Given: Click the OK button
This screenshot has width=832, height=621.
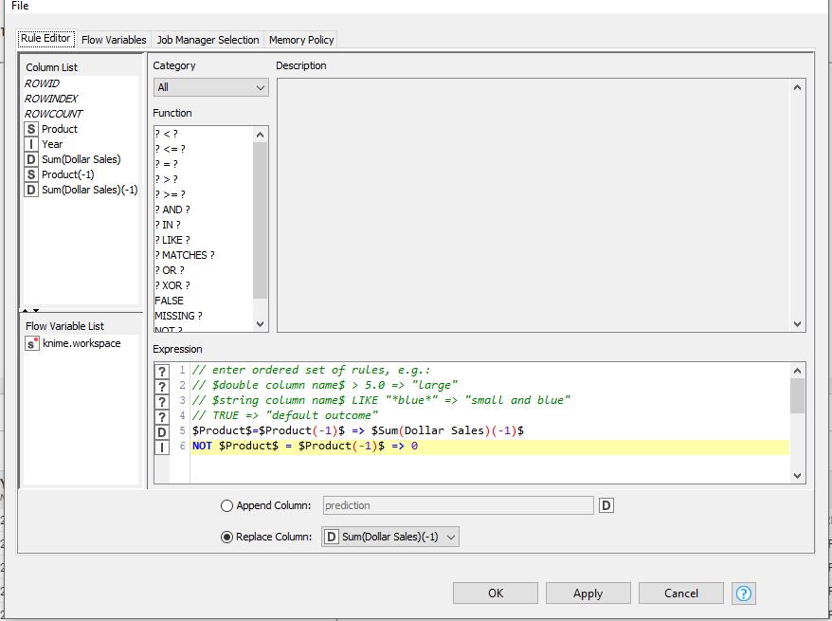Looking at the screenshot, I should [x=495, y=593].
